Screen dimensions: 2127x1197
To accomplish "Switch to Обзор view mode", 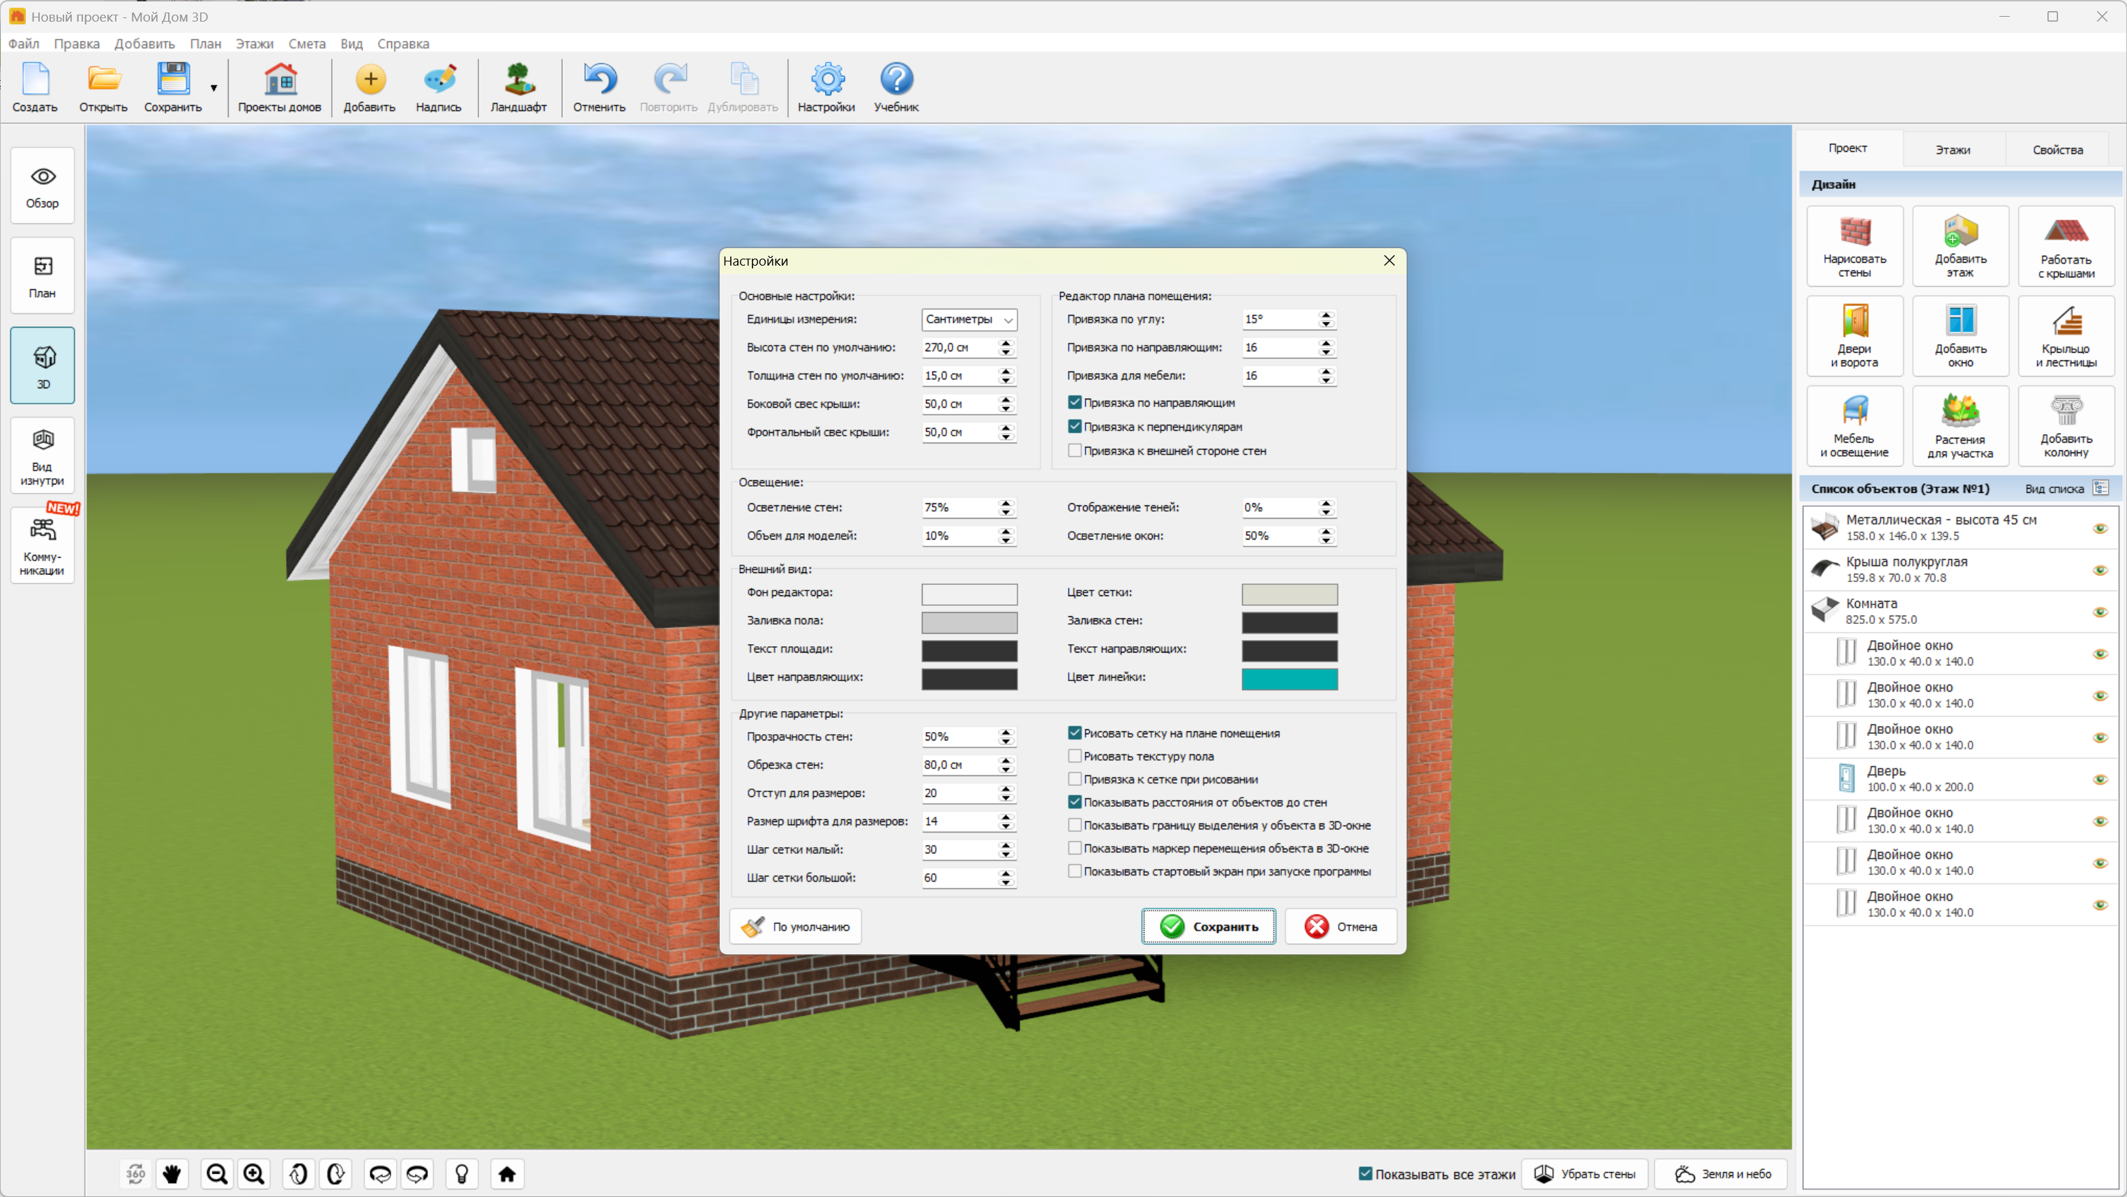I will pos(42,185).
